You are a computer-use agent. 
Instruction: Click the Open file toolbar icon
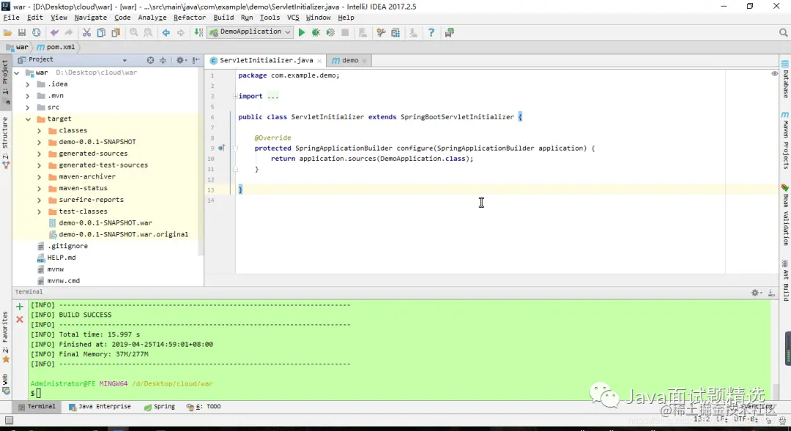[x=7, y=33]
